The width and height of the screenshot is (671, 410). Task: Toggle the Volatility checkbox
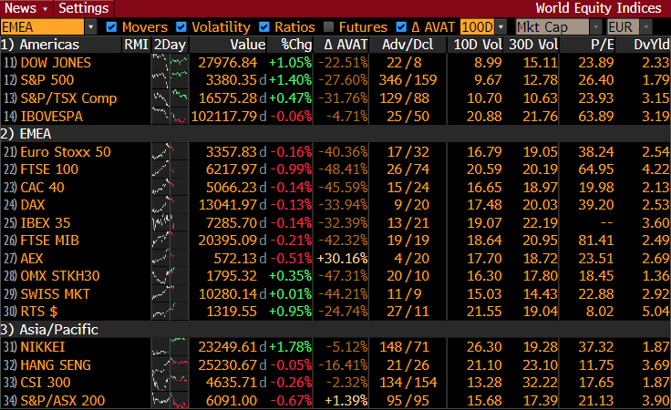point(181,27)
